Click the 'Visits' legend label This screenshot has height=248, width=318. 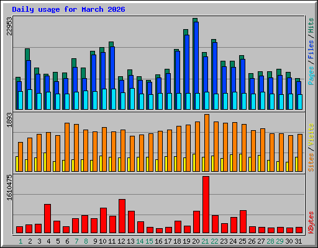click(311, 135)
